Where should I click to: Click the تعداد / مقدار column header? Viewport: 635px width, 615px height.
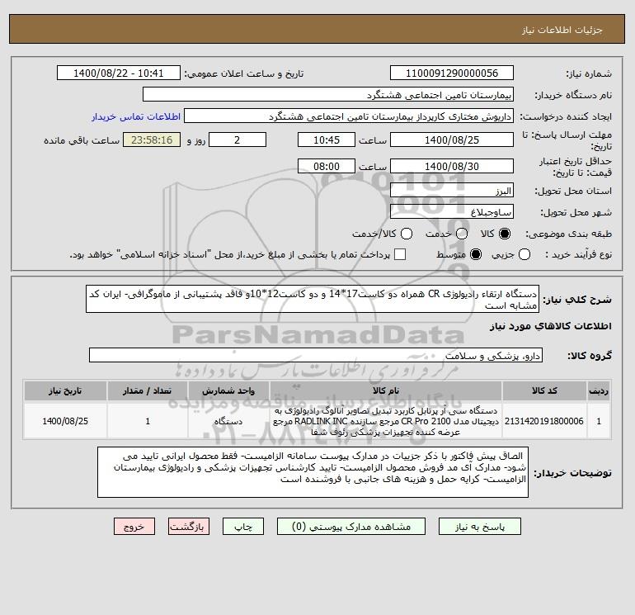tap(147, 390)
